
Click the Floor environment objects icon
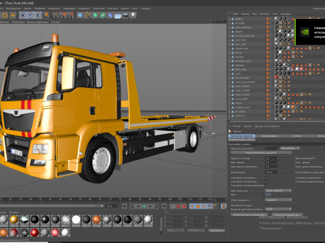[118, 16]
